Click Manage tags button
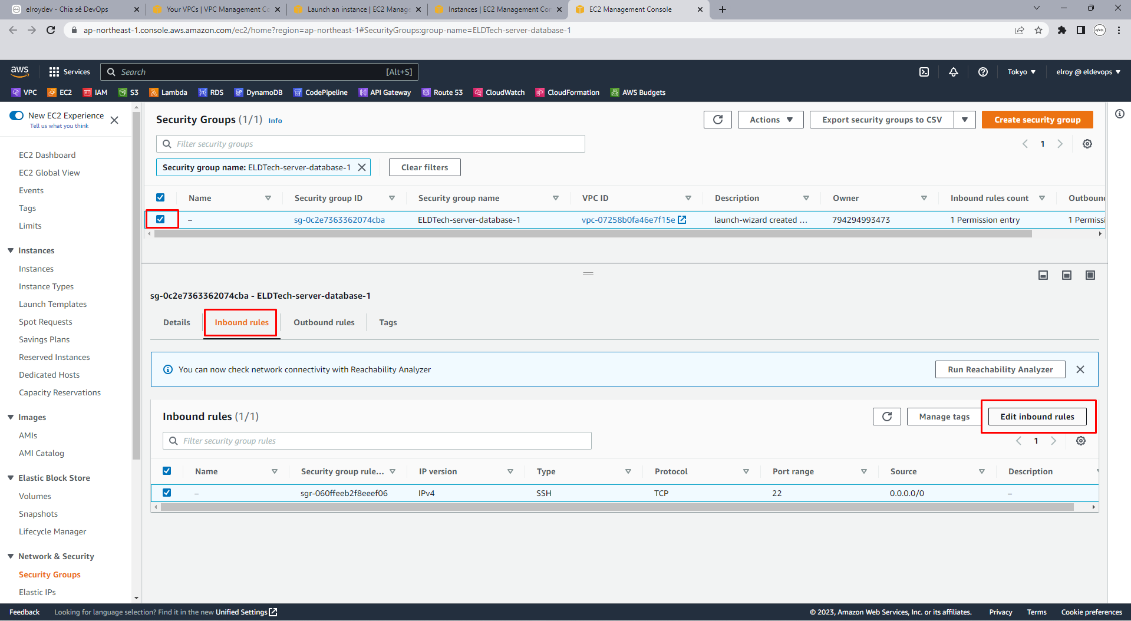Image resolution: width=1131 pixels, height=621 pixels. 944,417
